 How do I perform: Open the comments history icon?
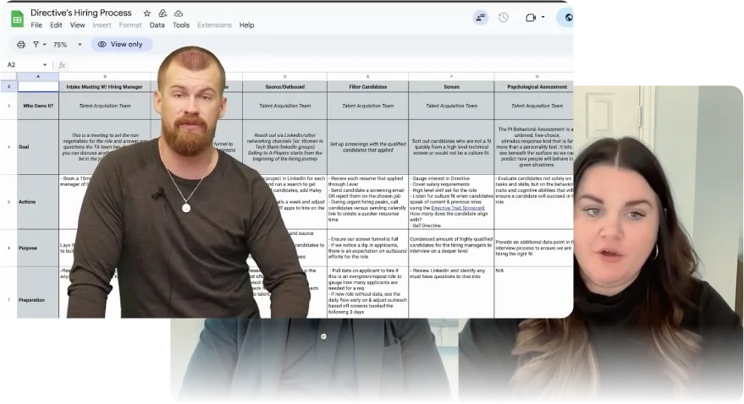pos(481,18)
